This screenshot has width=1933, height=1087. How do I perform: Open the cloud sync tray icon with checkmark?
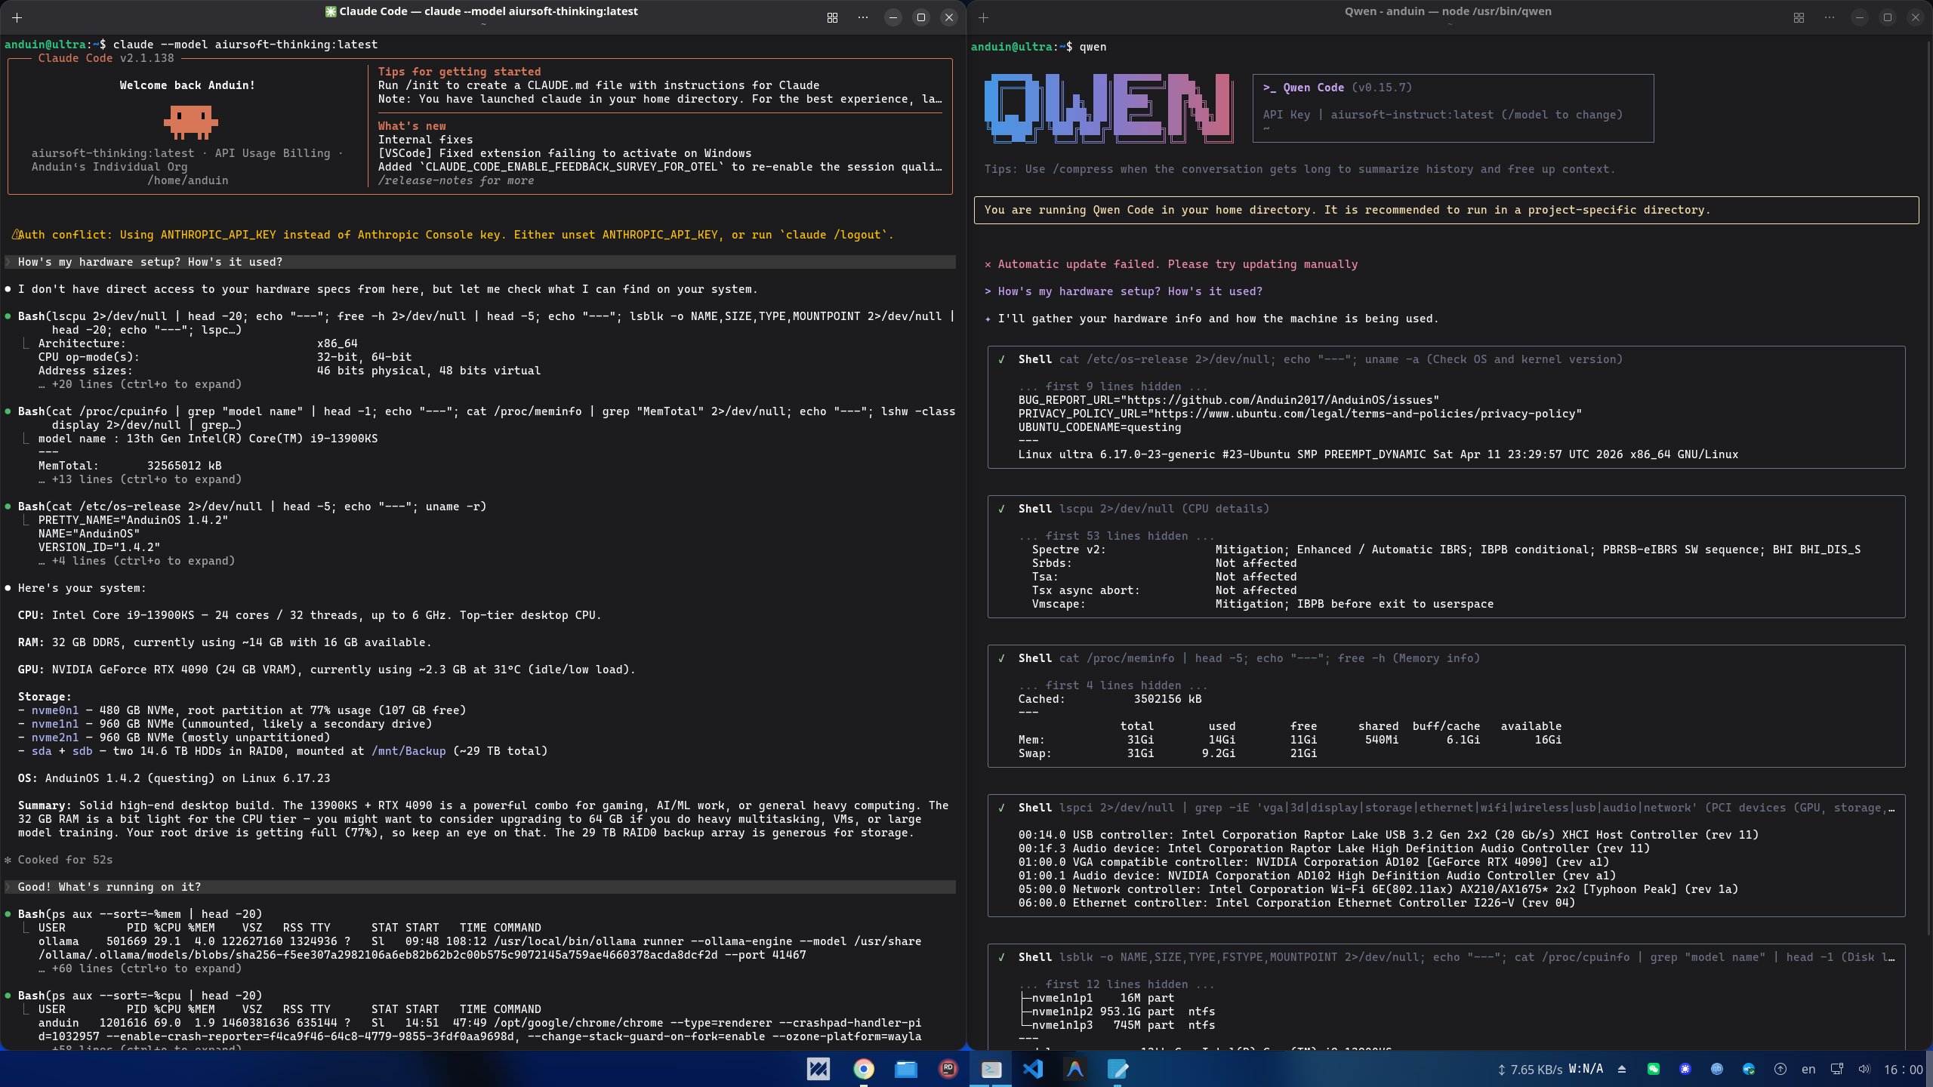[1749, 1069]
